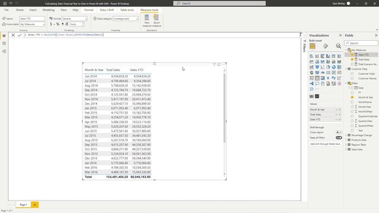
Task: Uncheck the Month & Year field checkbox
Action: 352,97
